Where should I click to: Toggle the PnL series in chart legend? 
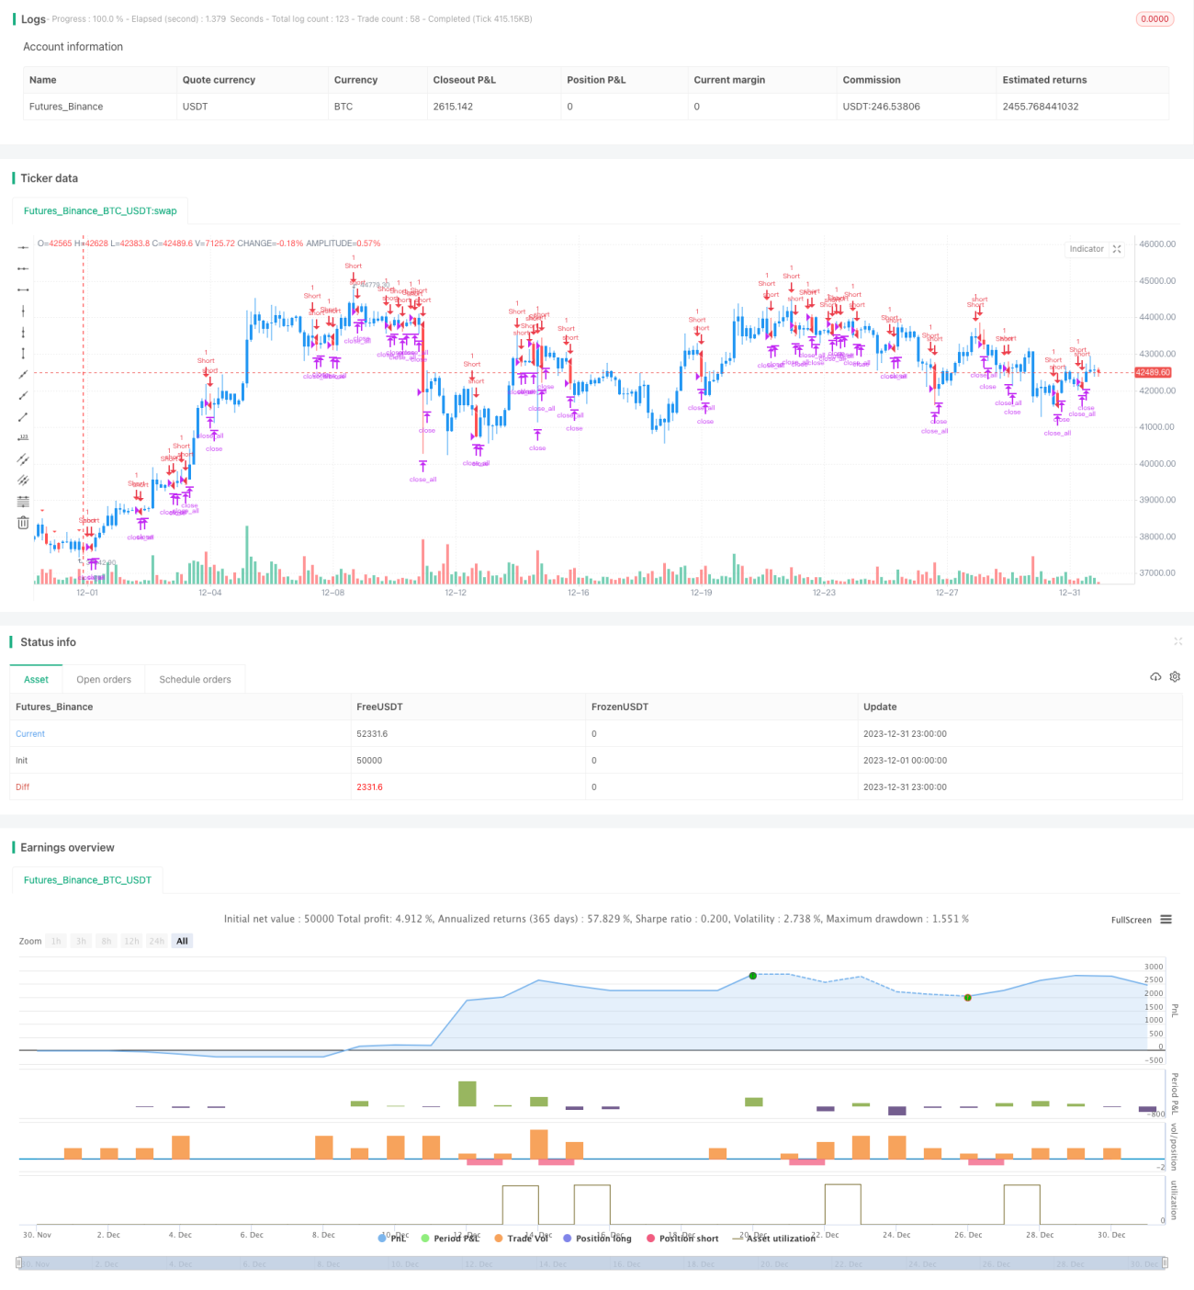(392, 1239)
